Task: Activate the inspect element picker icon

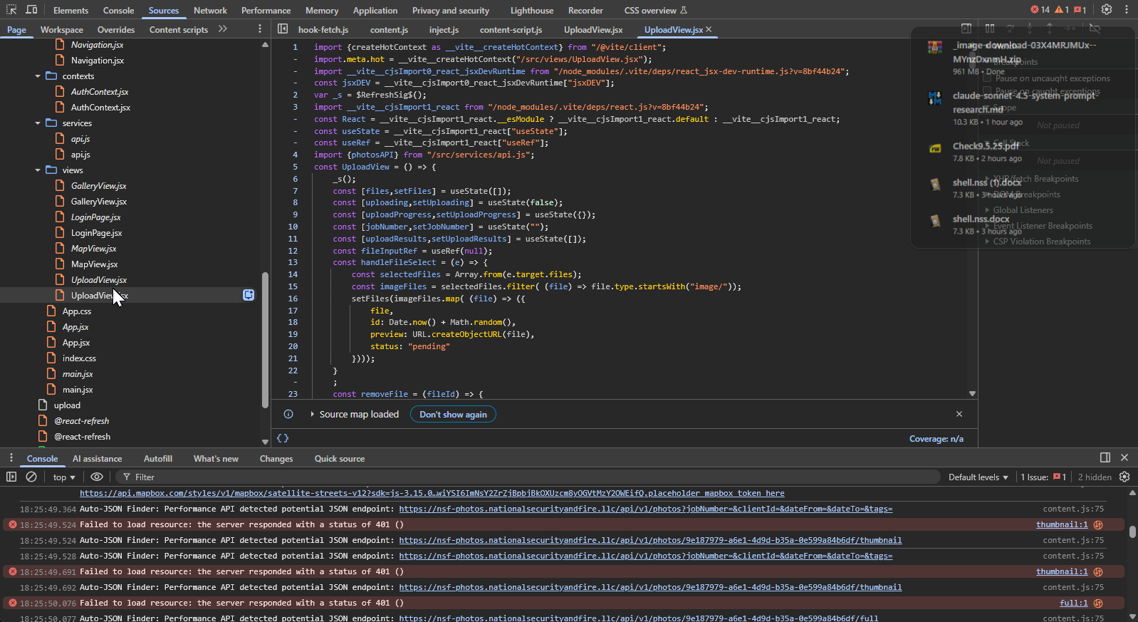Action: coord(11,10)
